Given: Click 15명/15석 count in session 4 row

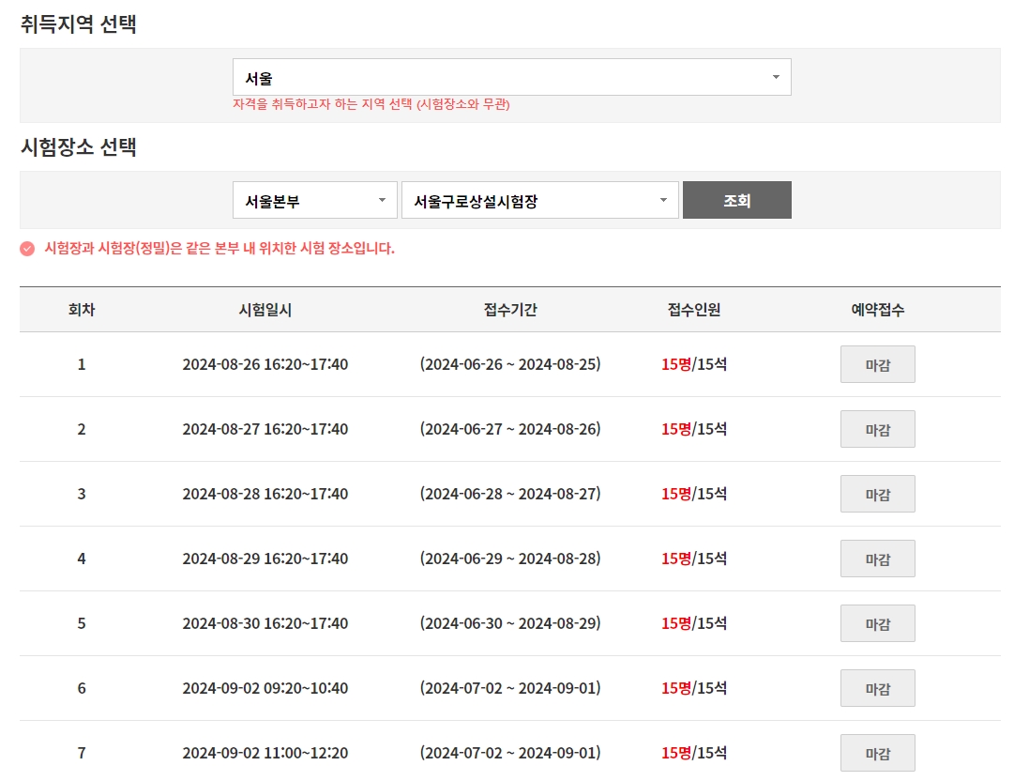Looking at the screenshot, I should (693, 559).
